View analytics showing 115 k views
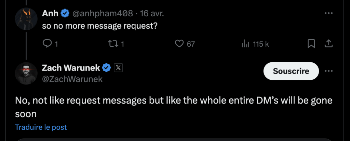The width and height of the screenshot is (350, 141). point(245,44)
